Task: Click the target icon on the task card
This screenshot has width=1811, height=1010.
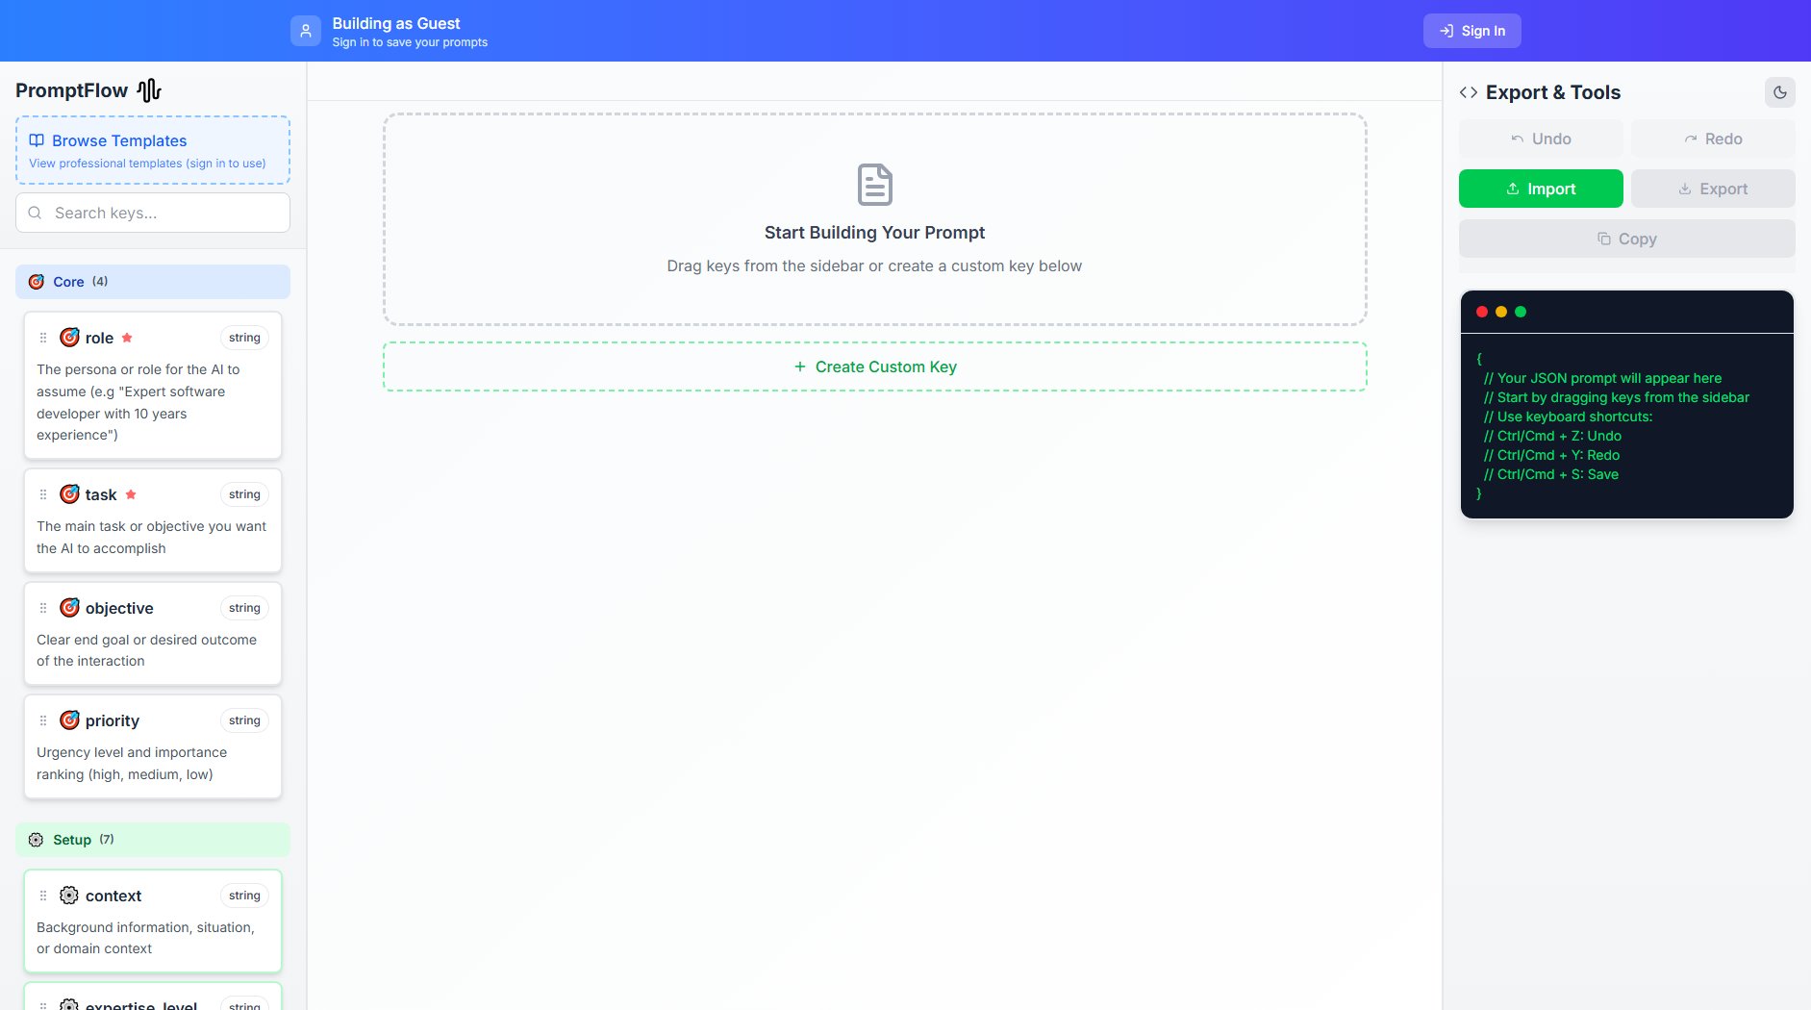Action: 69,494
